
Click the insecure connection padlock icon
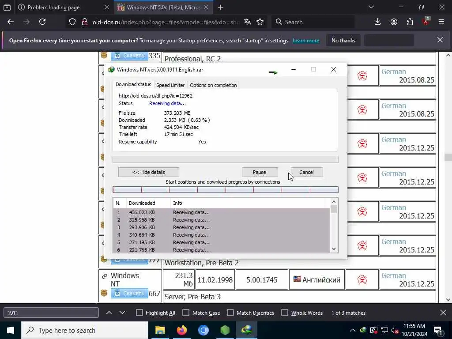85,22
